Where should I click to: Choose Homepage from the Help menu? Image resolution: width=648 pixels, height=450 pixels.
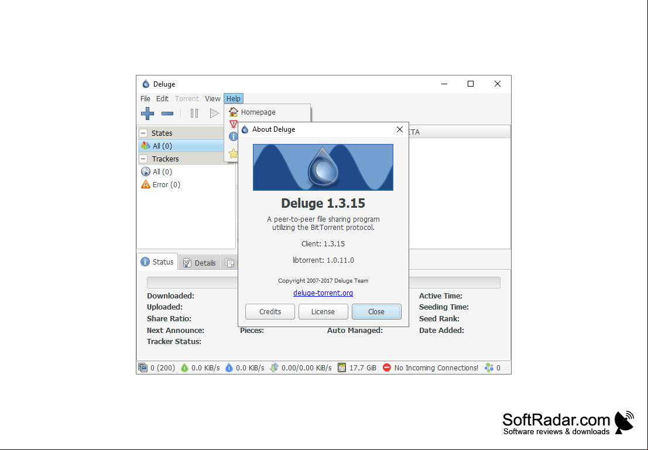(268, 112)
